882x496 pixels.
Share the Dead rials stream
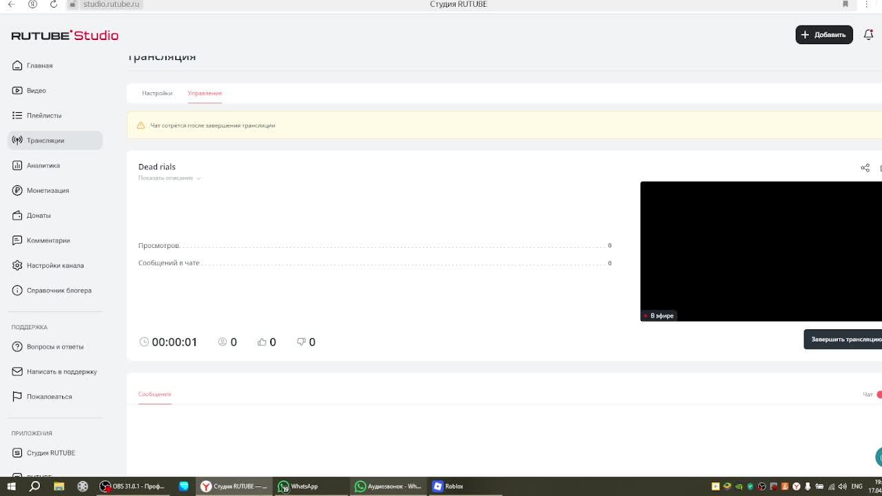click(865, 167)
